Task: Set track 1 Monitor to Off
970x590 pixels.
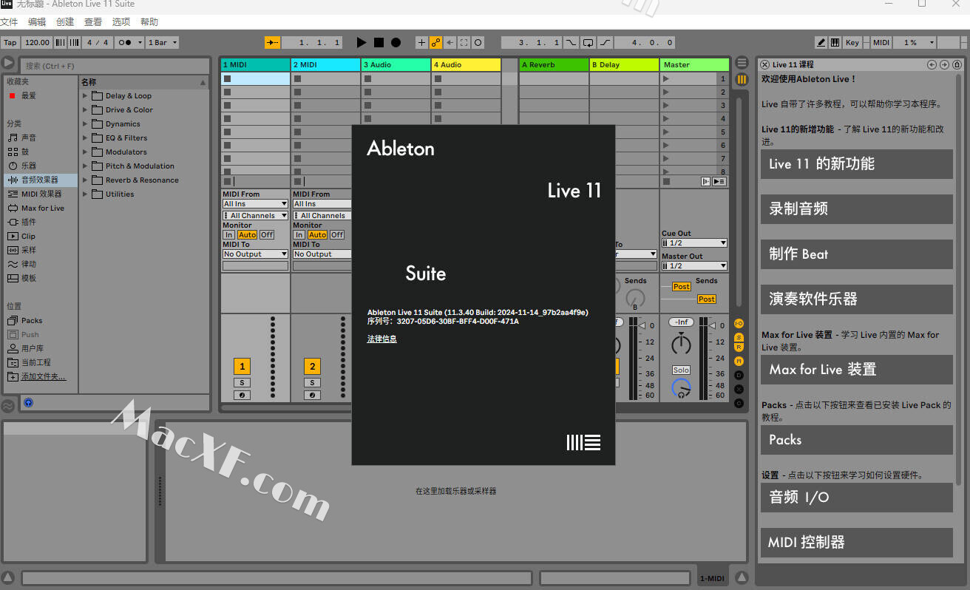Action: [x=266, y=234]
